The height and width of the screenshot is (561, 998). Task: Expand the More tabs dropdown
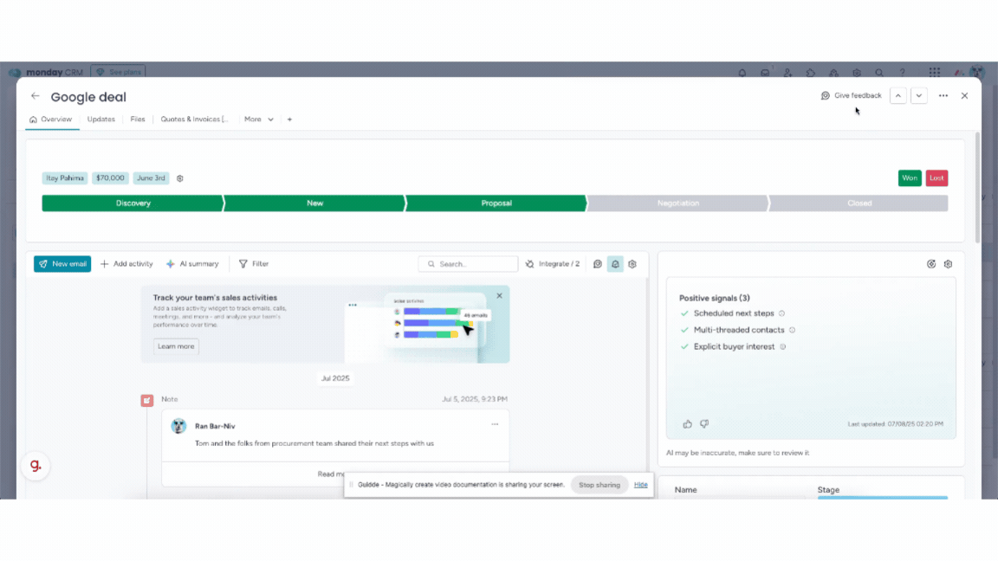click(x=258, y=119)
